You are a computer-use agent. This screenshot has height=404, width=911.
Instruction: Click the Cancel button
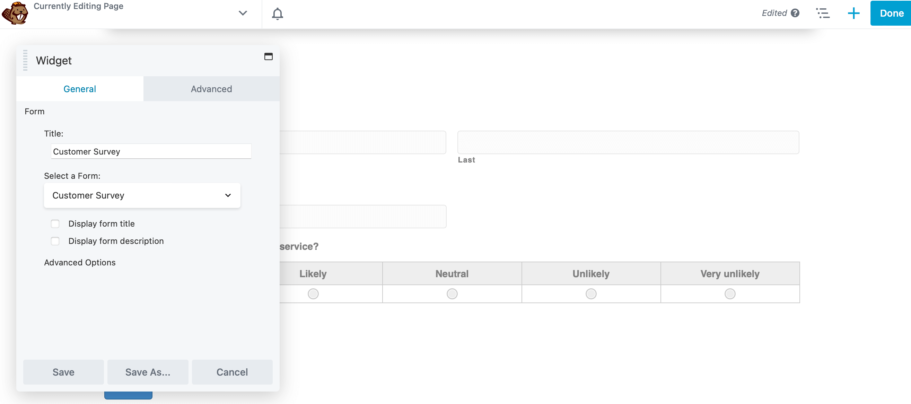pos(232,372)
